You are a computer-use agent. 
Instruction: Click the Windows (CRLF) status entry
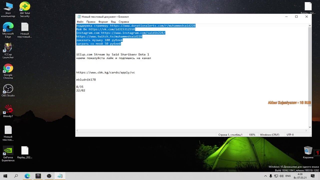tap(269, 135)
